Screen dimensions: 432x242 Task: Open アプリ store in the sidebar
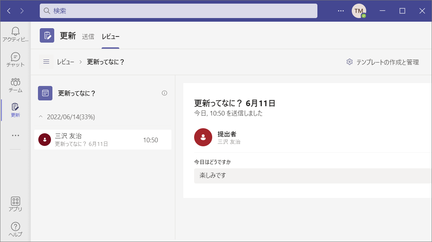[x=16, y=204]
